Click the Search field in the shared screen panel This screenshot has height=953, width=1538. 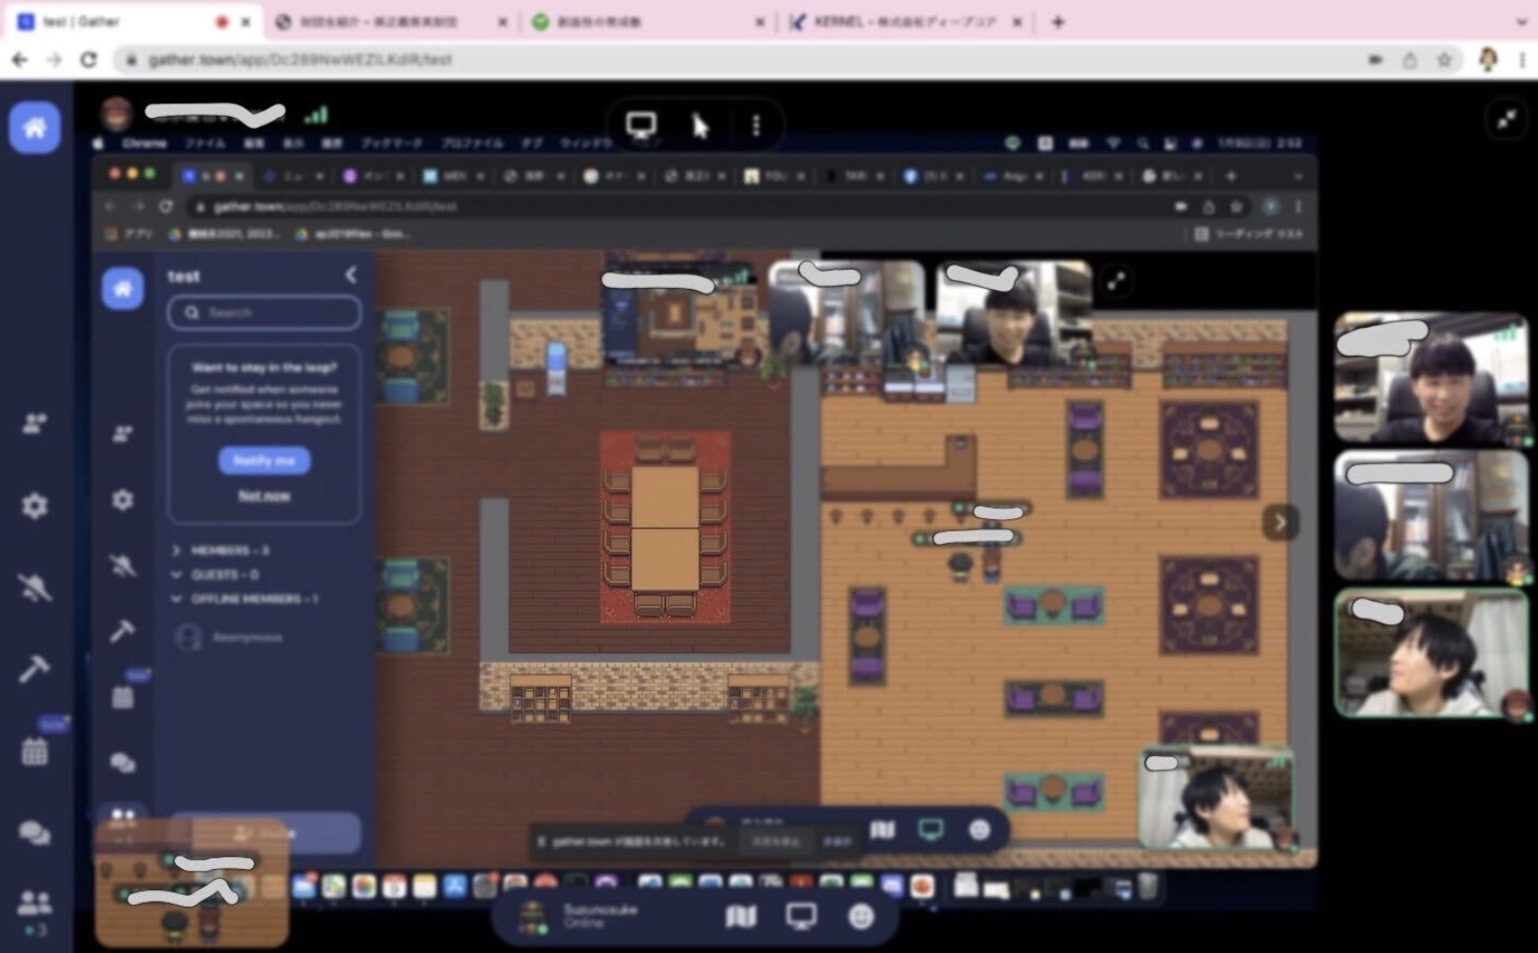[x=264, y=312]
